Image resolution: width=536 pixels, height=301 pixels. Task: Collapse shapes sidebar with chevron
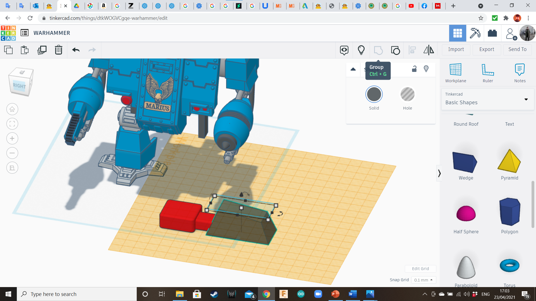tap(439, 173)
